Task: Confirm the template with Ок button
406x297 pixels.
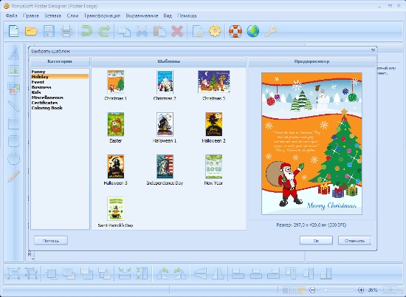Action: pyautogui.click(x=316, y=241)
